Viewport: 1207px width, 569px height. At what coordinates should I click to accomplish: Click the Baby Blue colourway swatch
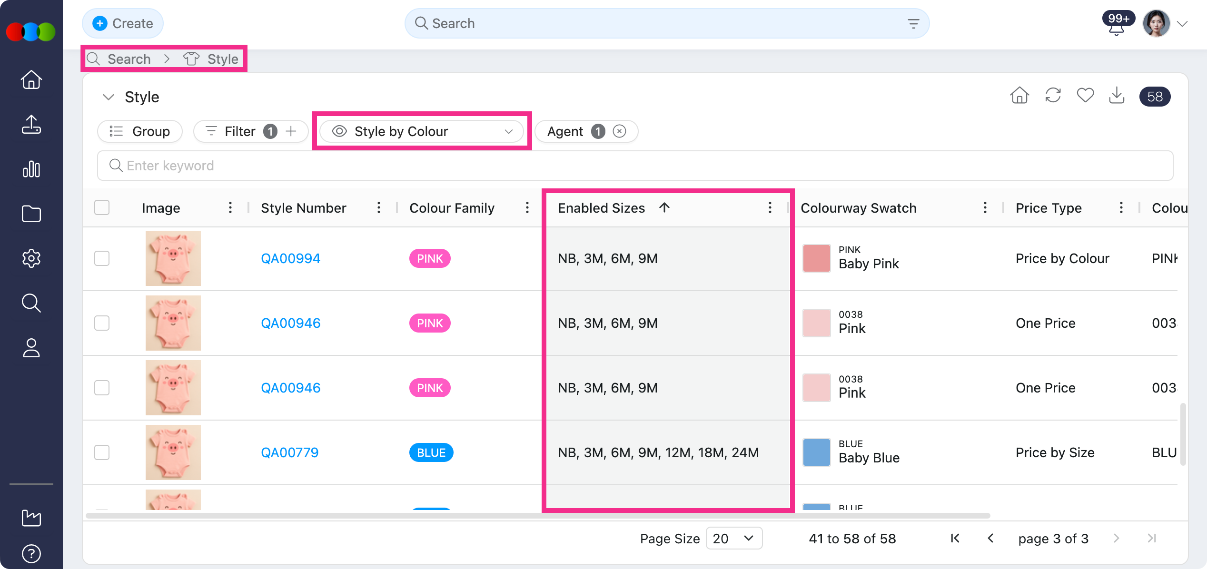(x=817, y=452)
